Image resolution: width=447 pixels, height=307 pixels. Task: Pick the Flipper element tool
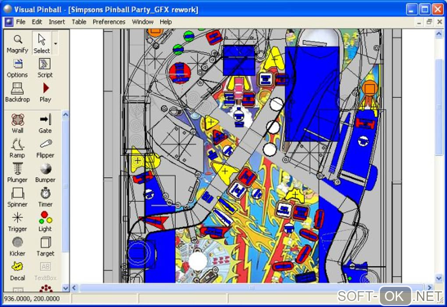[x=45, y=148]
